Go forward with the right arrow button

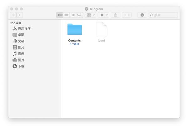[19, 15]
